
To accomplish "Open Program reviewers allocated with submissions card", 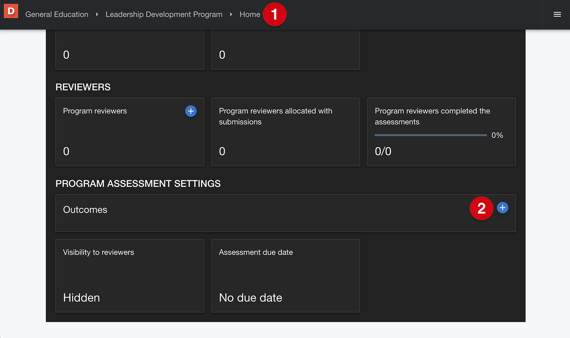I will click(286, 132).
